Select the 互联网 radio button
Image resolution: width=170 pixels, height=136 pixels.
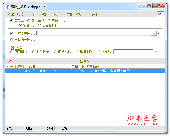pos(12,21)
